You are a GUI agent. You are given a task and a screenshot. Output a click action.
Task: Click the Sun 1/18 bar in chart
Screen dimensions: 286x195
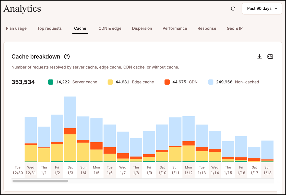pos(267,151)
